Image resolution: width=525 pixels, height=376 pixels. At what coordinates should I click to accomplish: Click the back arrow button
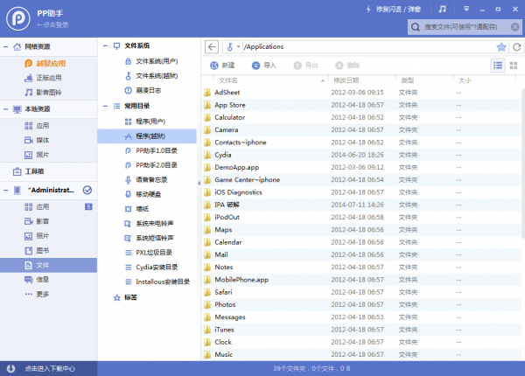click(x=212, y=47)
